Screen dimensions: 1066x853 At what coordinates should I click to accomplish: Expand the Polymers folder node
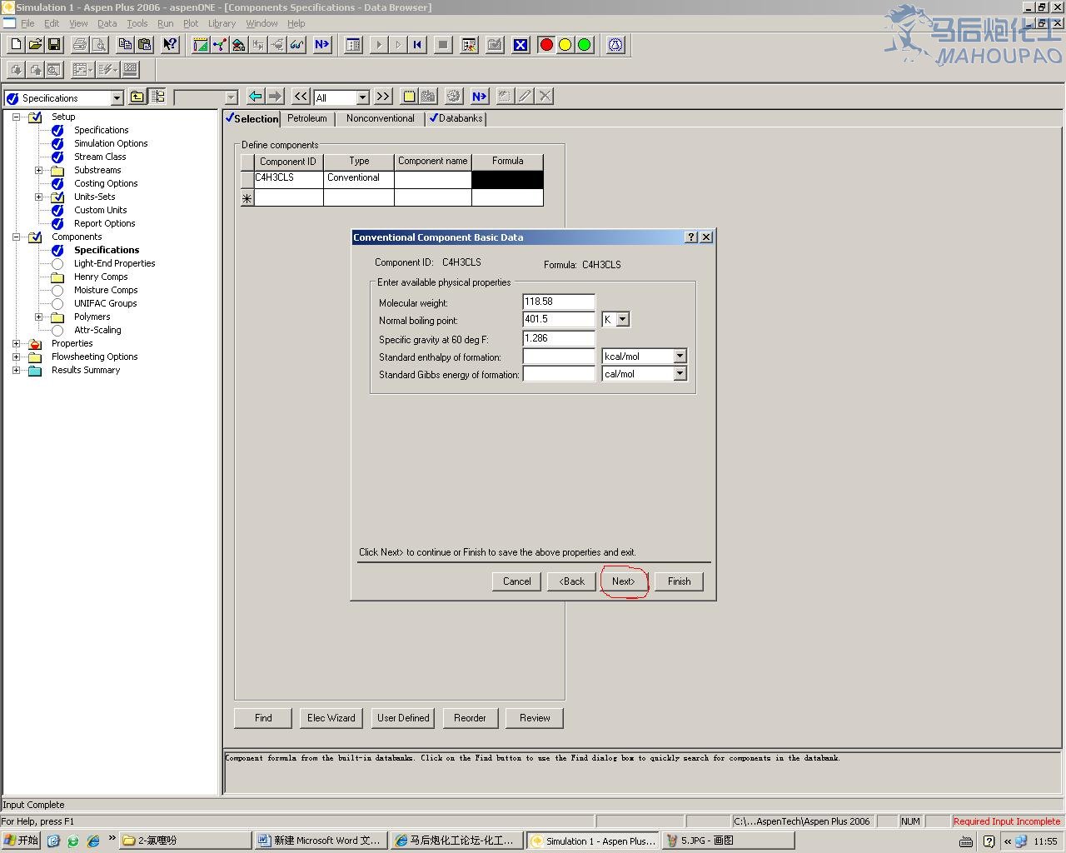[38, 317]
